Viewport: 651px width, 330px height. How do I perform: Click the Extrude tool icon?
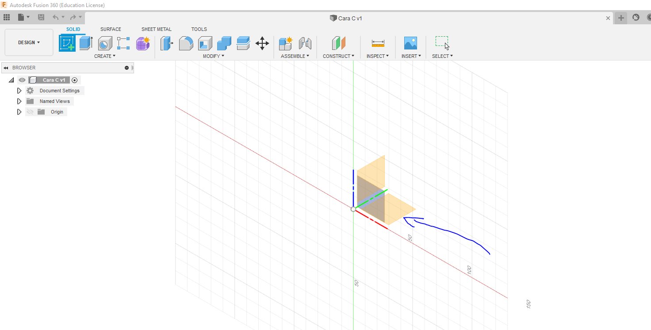click(x=86, y=43)
